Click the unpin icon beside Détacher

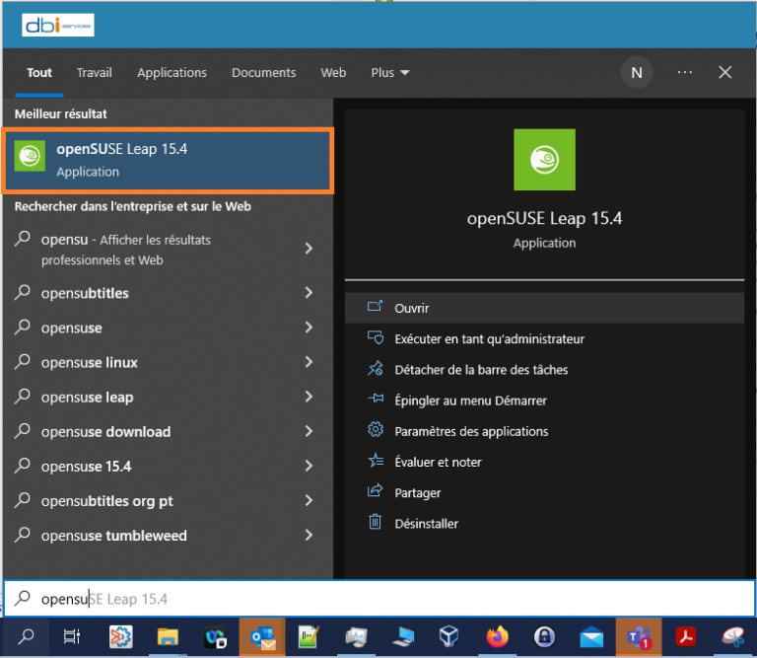click(376, 369)
